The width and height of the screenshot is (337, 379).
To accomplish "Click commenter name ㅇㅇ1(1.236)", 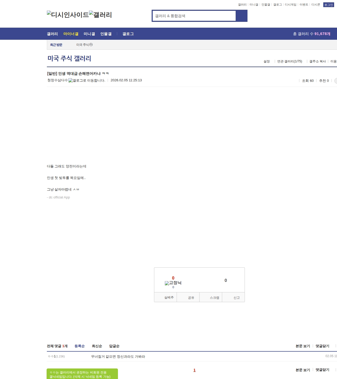I will tap(56, 356).
